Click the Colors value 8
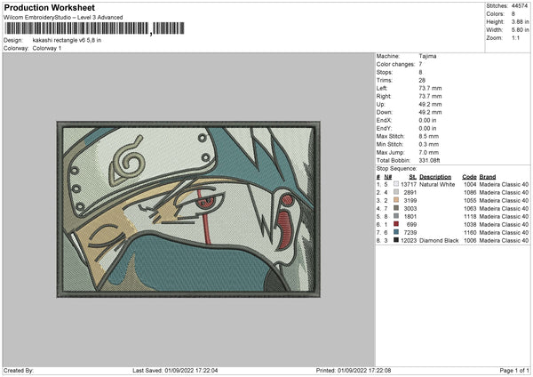Image resolution: width=533 pixels, height=377 pixels. pos(513,14)
